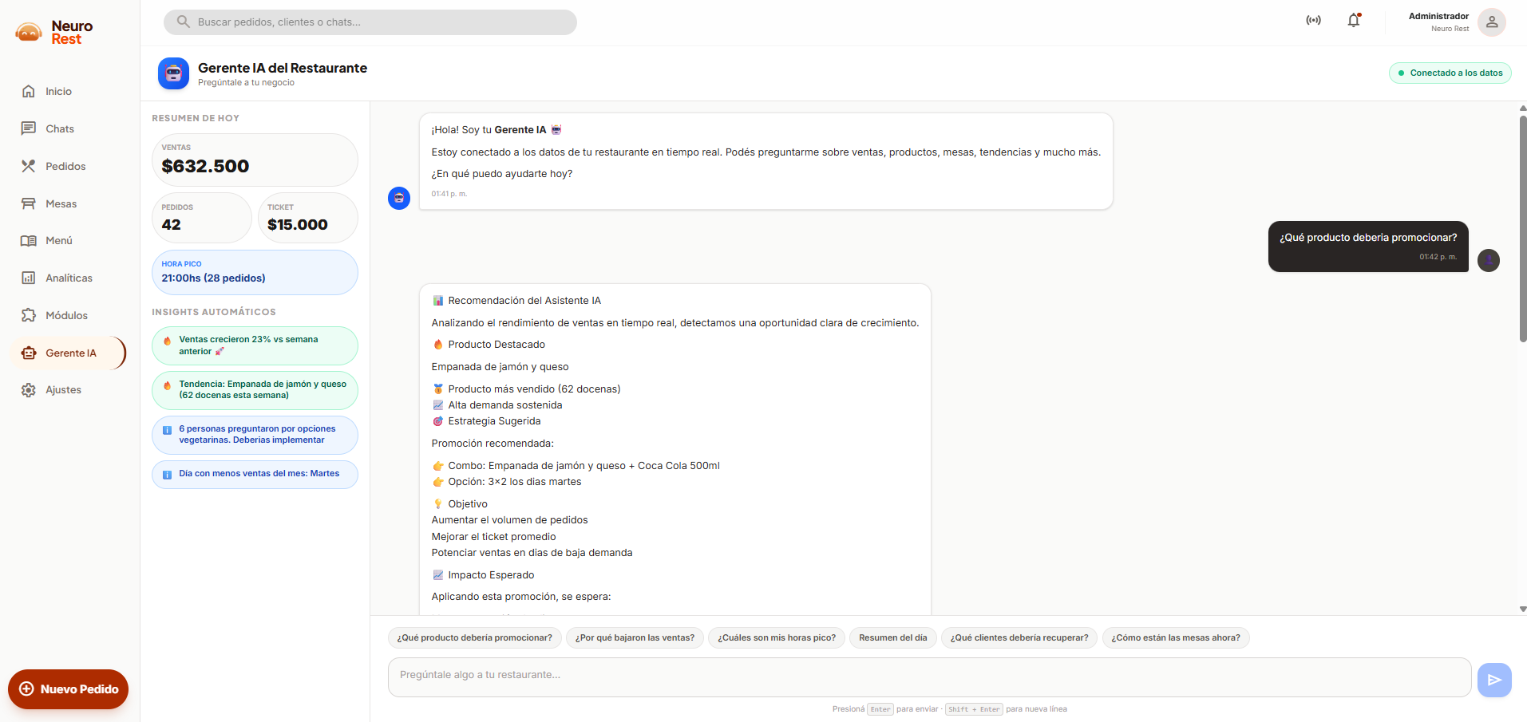Select the '¿Por qué bajaron las ventas?' suggestion

click(x=635, y=638)
